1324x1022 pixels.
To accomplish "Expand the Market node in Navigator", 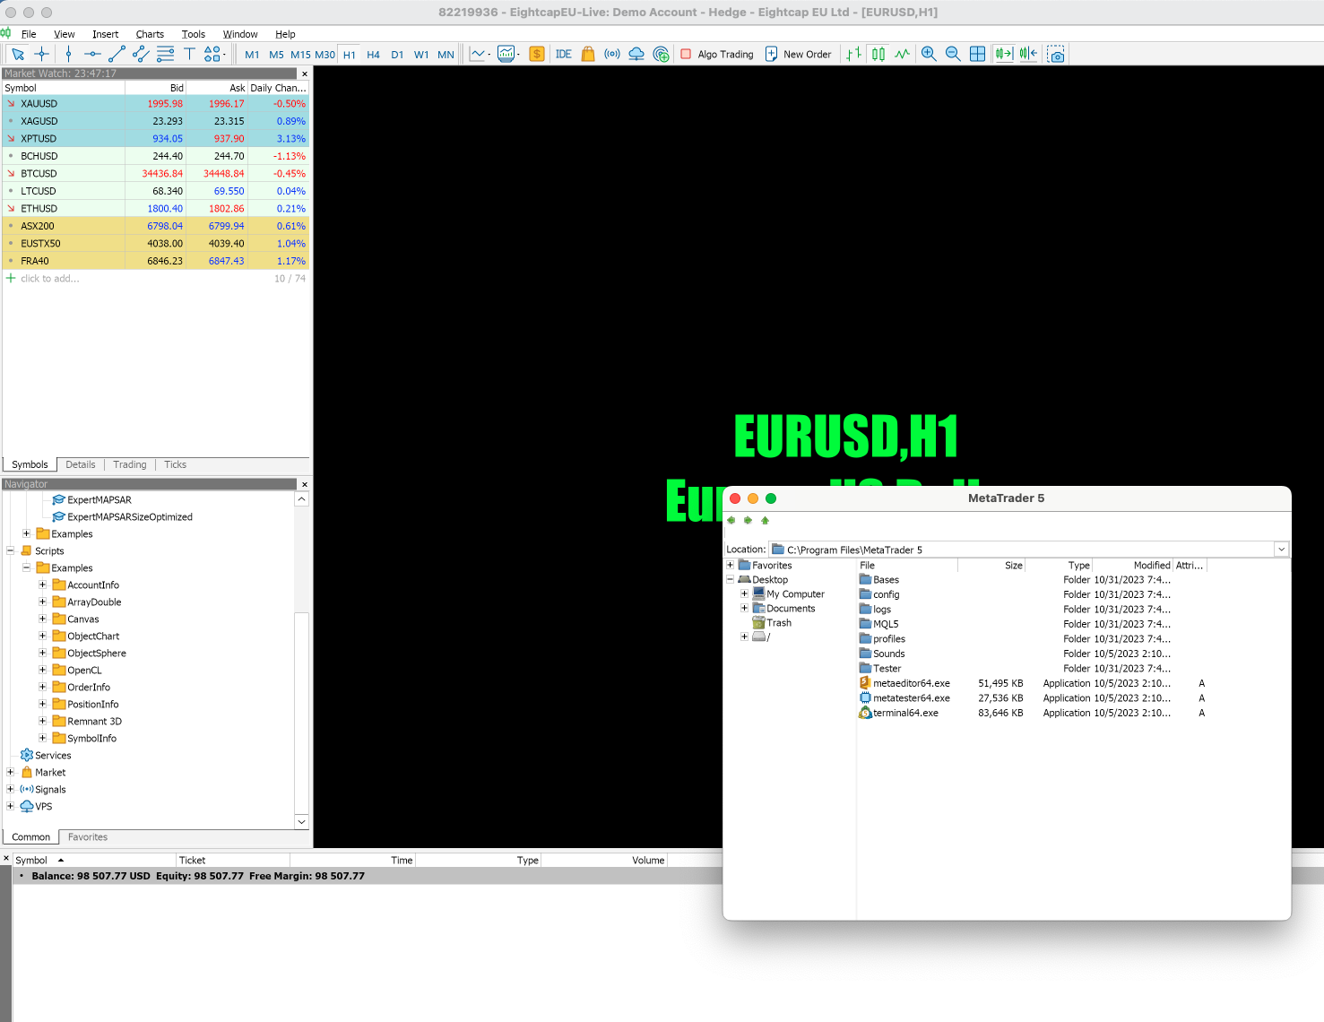I will point(10,772).
